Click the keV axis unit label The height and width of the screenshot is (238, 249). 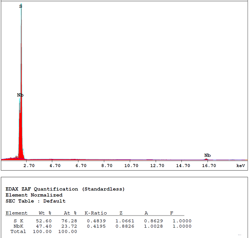tap(241, 166)
